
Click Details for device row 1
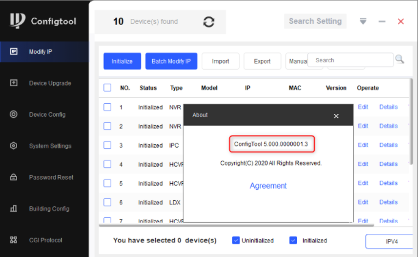389,107
